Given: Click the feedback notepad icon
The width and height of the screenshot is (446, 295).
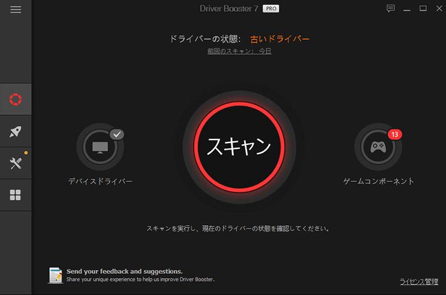Looking at the screenshot, I should coord(56,276).
